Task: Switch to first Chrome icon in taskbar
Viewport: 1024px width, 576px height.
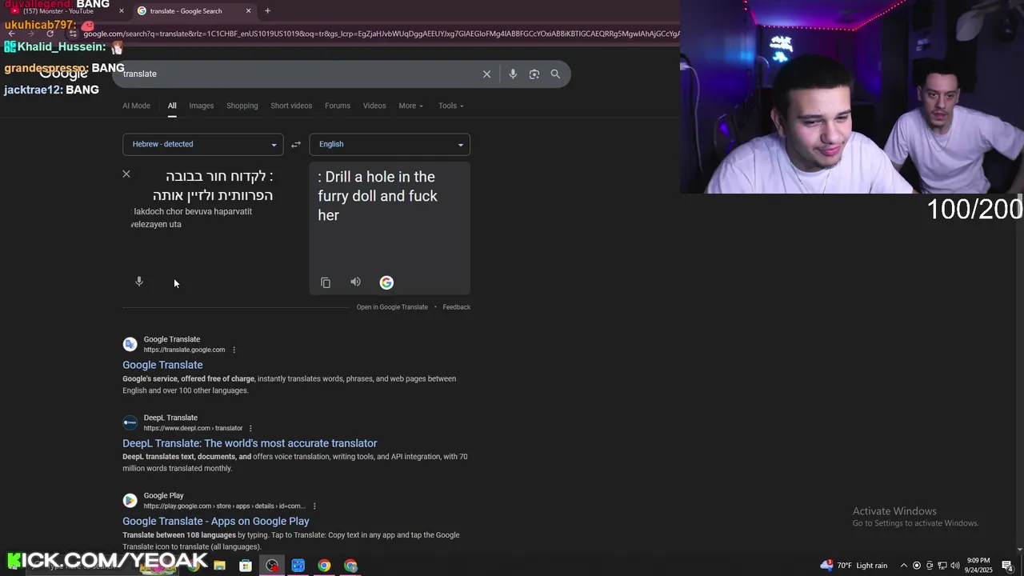Action: [324, 566]
